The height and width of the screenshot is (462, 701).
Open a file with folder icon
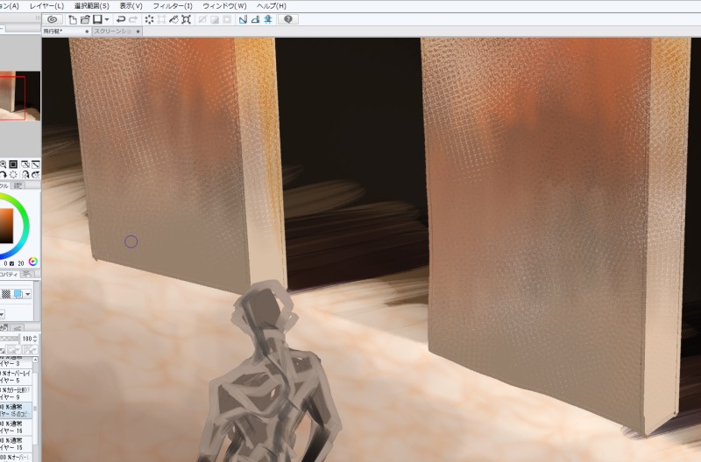tap(84, 19)
